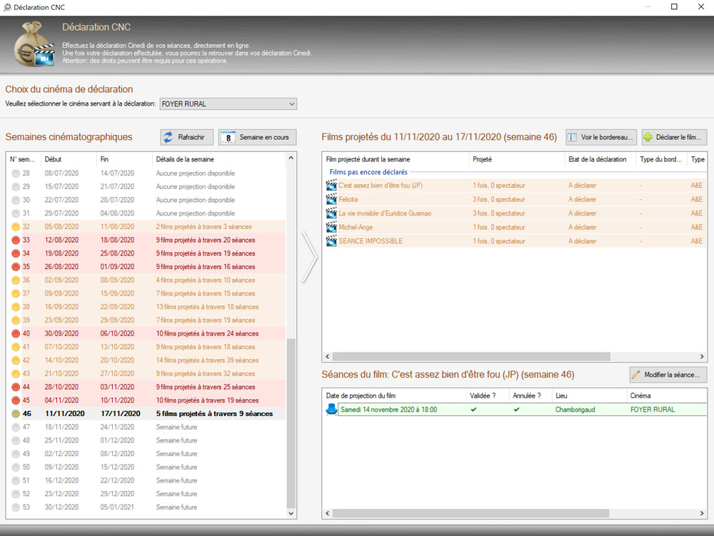
Task: Click orange status dot of week 38
Action: [x=16, y=307]
